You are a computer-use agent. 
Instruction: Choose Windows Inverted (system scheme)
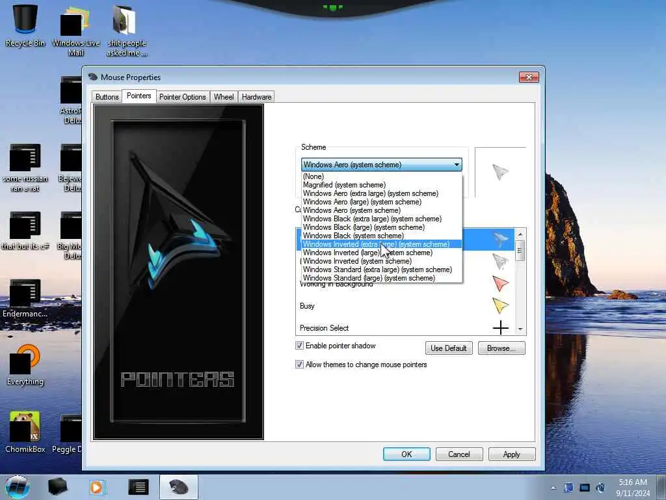click(381, 261)
